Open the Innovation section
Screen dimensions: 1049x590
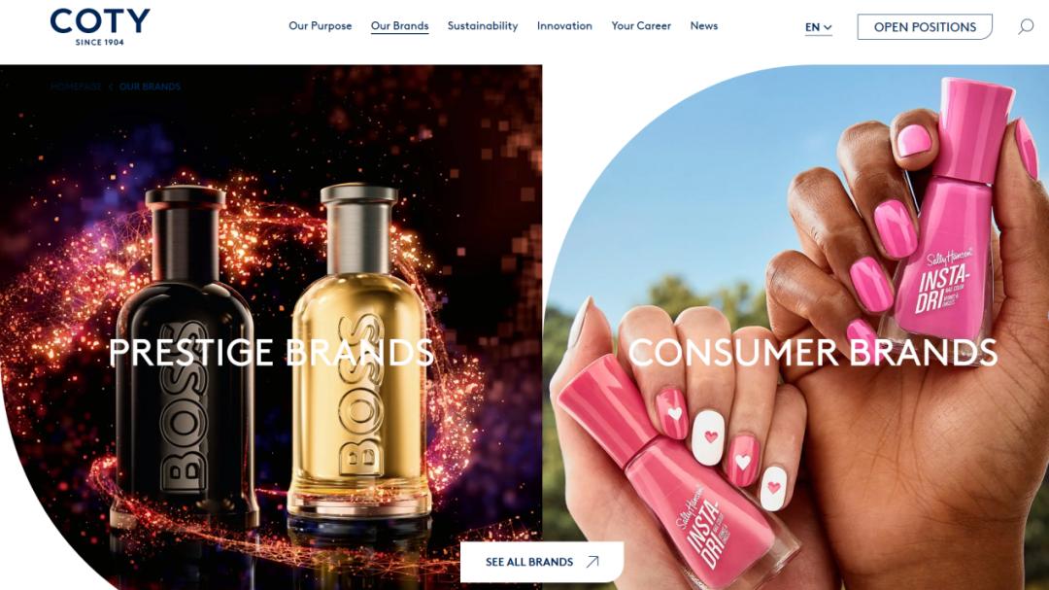(x=564, y=26)
